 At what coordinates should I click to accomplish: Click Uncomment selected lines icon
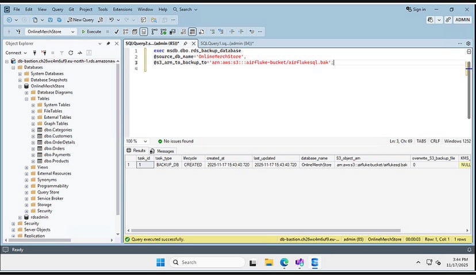(221, 32)
